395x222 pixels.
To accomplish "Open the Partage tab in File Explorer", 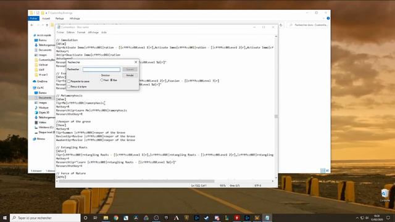I will (60, 18).
